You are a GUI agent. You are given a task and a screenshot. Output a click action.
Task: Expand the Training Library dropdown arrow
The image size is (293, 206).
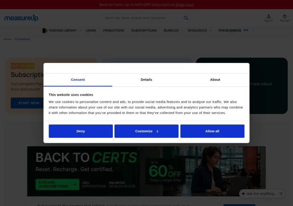pos(80,30)
